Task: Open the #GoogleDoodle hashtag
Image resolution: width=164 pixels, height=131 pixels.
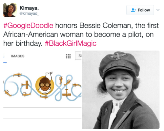Action: (x=28, y=26)
